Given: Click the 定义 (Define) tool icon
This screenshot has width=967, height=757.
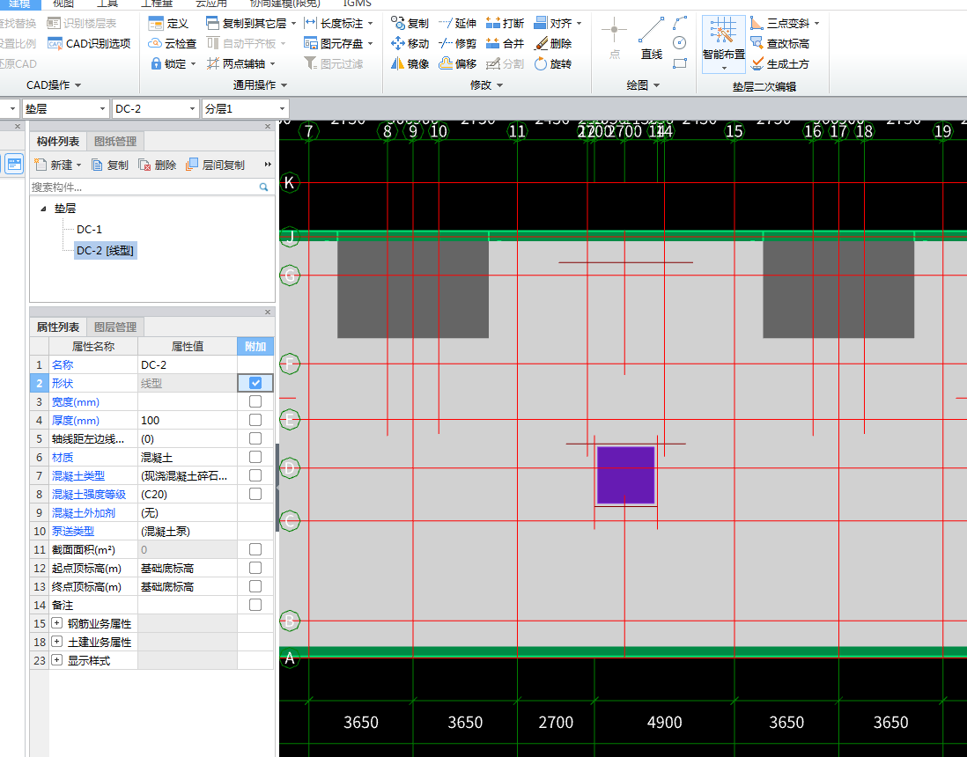Looking at the screenshot, I should coord(156,24).
